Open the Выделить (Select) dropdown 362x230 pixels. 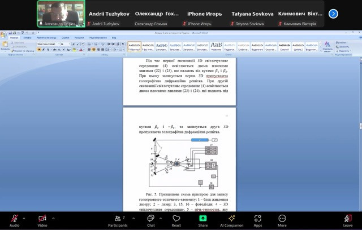[343, 51]
